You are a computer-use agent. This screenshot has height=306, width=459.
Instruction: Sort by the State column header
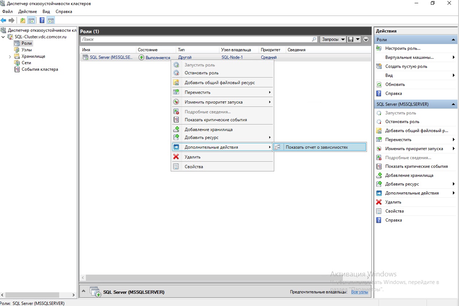156,50
